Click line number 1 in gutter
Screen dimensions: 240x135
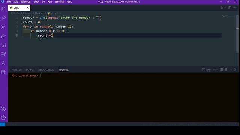click(x=17, y=18)
